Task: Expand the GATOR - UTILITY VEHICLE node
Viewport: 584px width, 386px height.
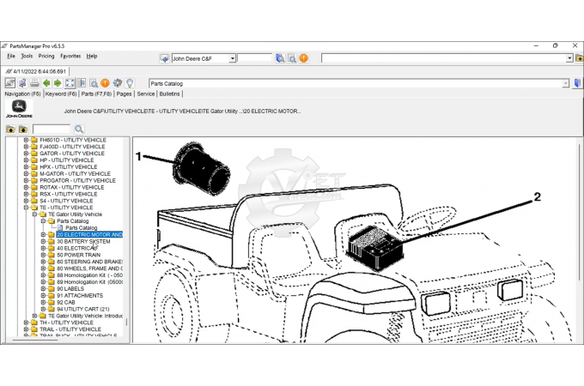Action: pos(26,154)
